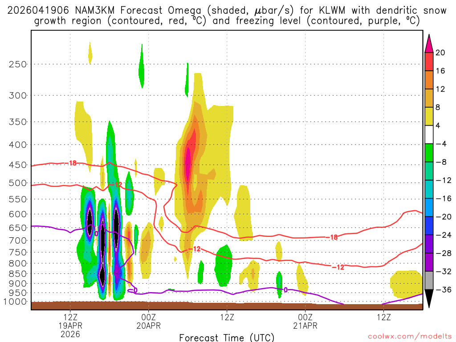
Task: Click the red 16-20 color bar segment
Action: [x=429, y=61]
